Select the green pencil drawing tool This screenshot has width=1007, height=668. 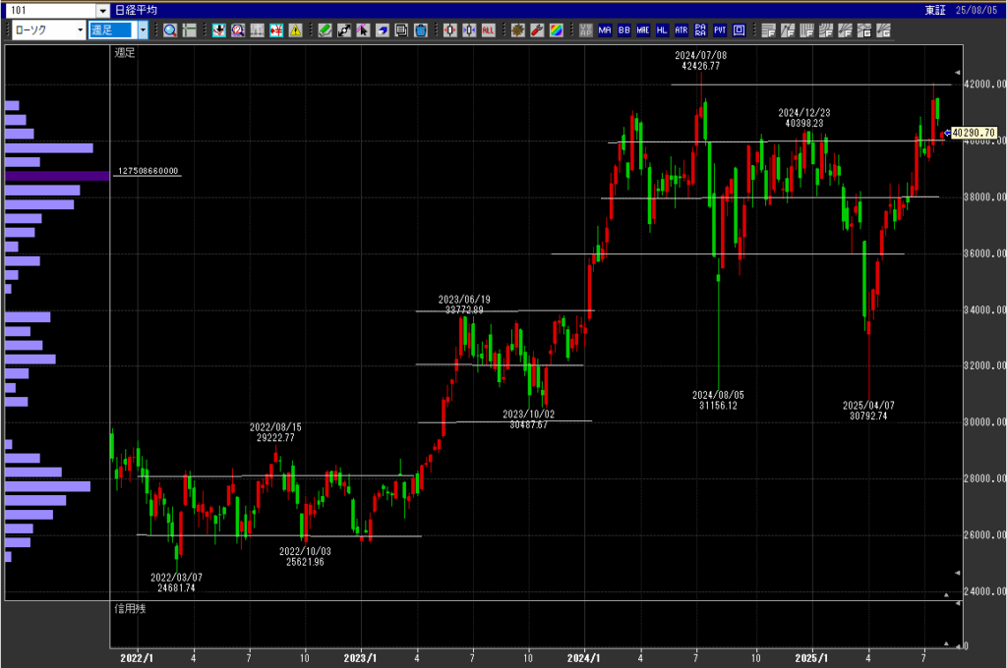325,30
